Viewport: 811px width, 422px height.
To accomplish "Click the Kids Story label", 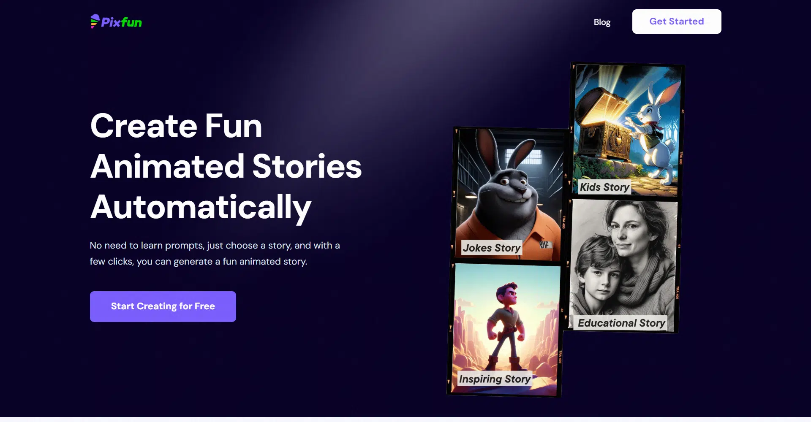I will click(604, 187).
